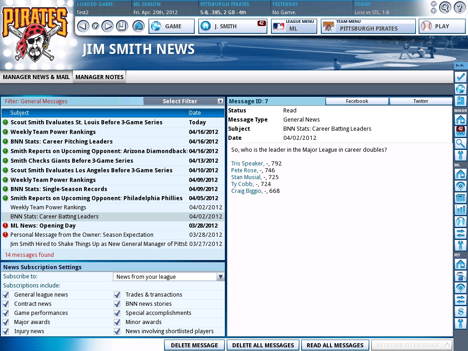Switch to Manager Notes tab
468x351 pixels.
click(x=99, y=77)
